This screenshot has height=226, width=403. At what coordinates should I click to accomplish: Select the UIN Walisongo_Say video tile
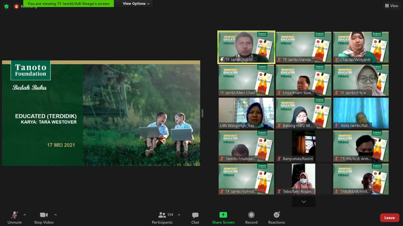point(246,113)
